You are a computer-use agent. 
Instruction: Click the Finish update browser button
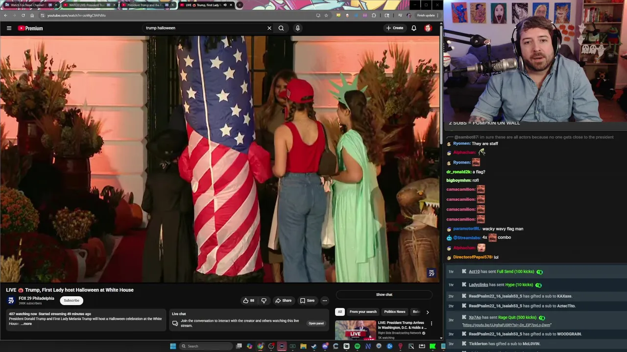(427, 15)
